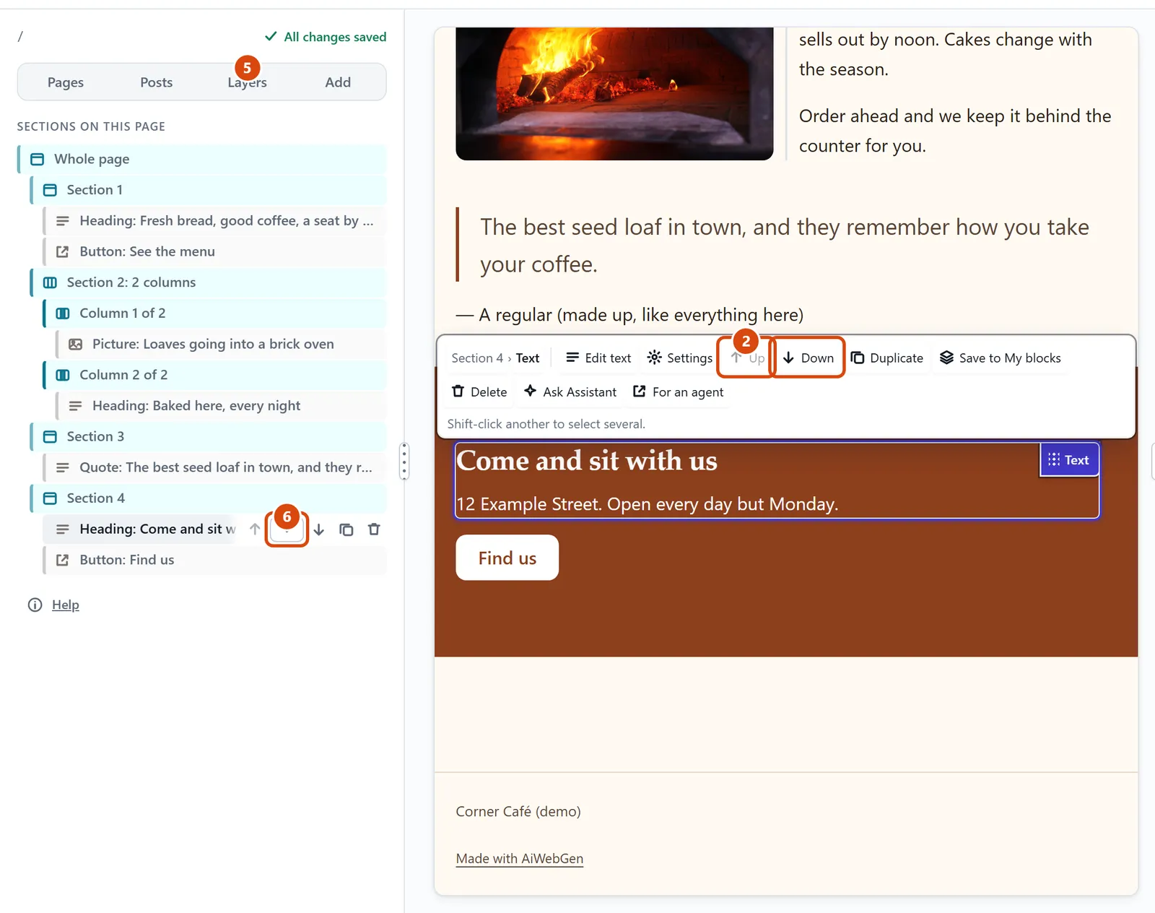Click For an agent in the toolbar
Viewport: 1155px width, 913px height.
679,391
